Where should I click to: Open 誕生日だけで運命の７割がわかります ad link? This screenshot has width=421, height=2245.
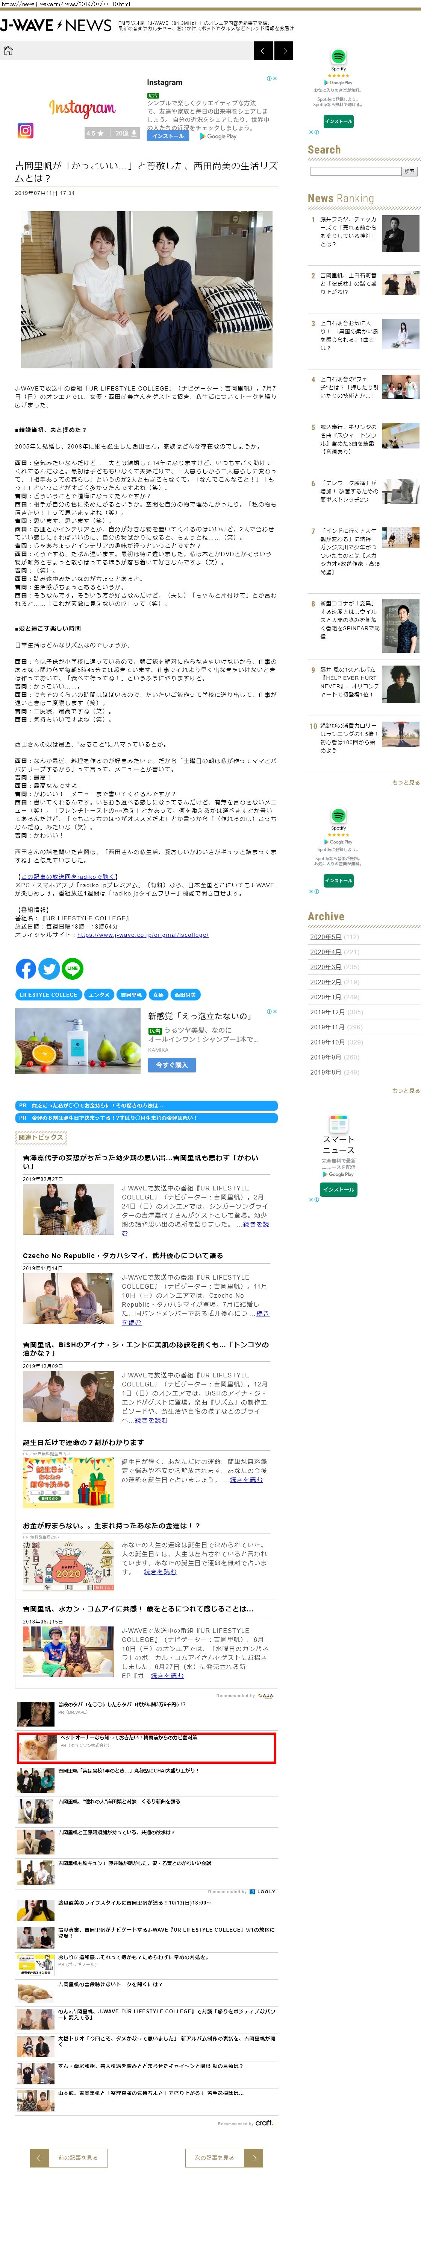click(x=83, y=1443)
